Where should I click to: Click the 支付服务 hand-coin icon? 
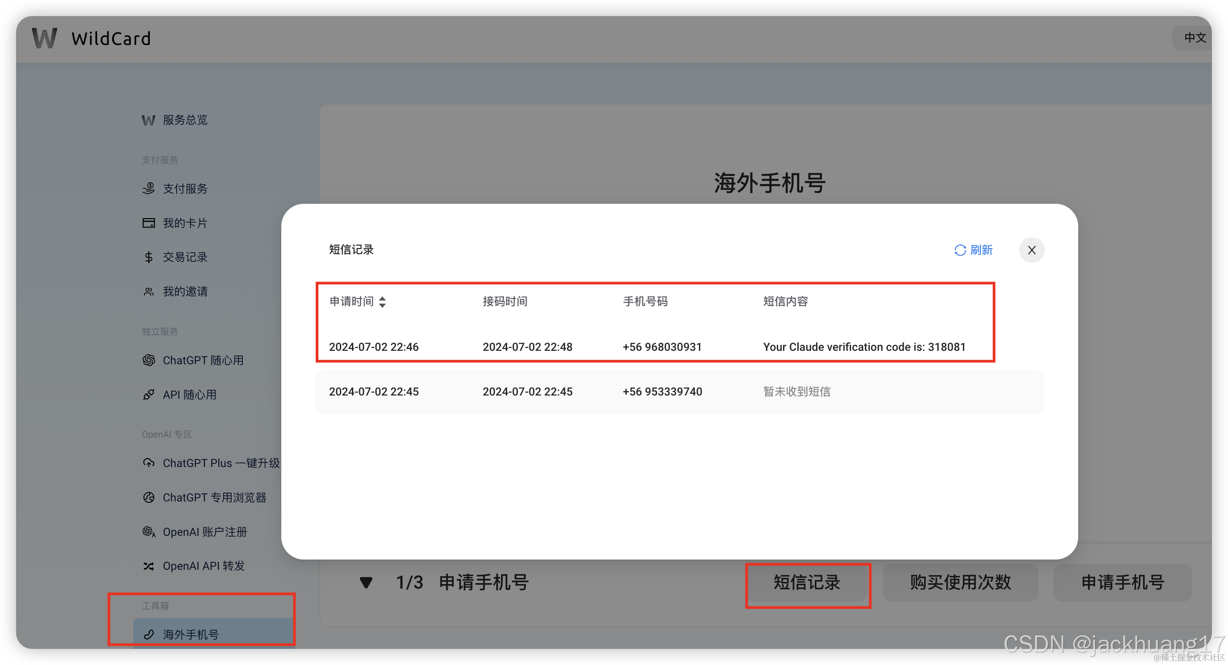pos(148,189)
